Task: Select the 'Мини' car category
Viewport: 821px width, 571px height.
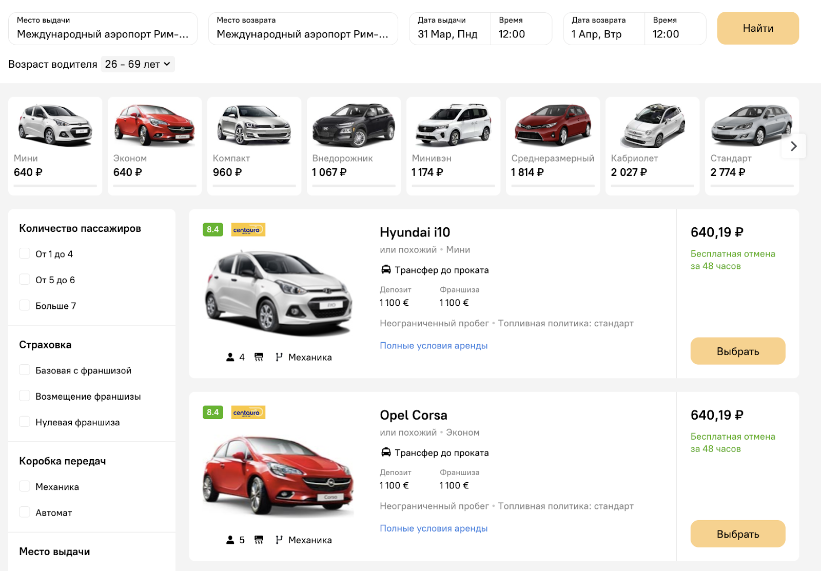Action: click(55, 146)
